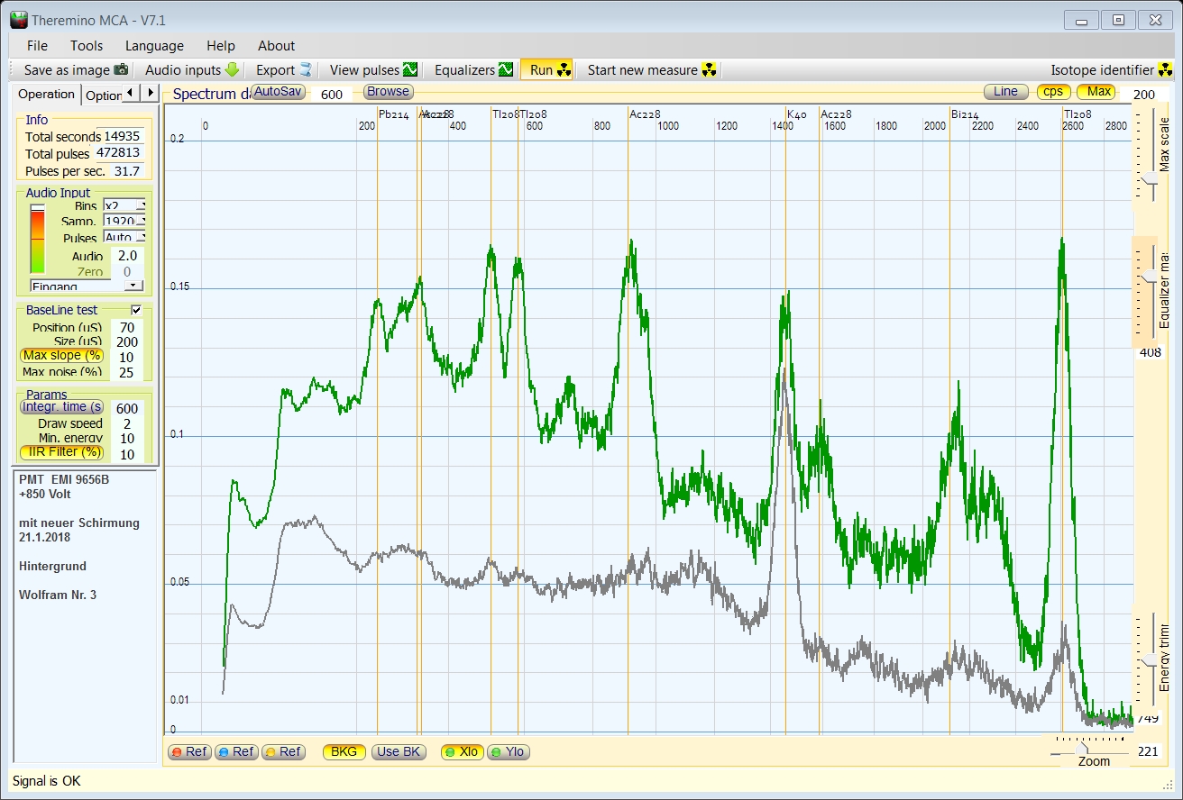Image resolution: width=1183 pixels, height=800 pixels.
Task: Open the View pulses window
Action: tap(373, 70)
